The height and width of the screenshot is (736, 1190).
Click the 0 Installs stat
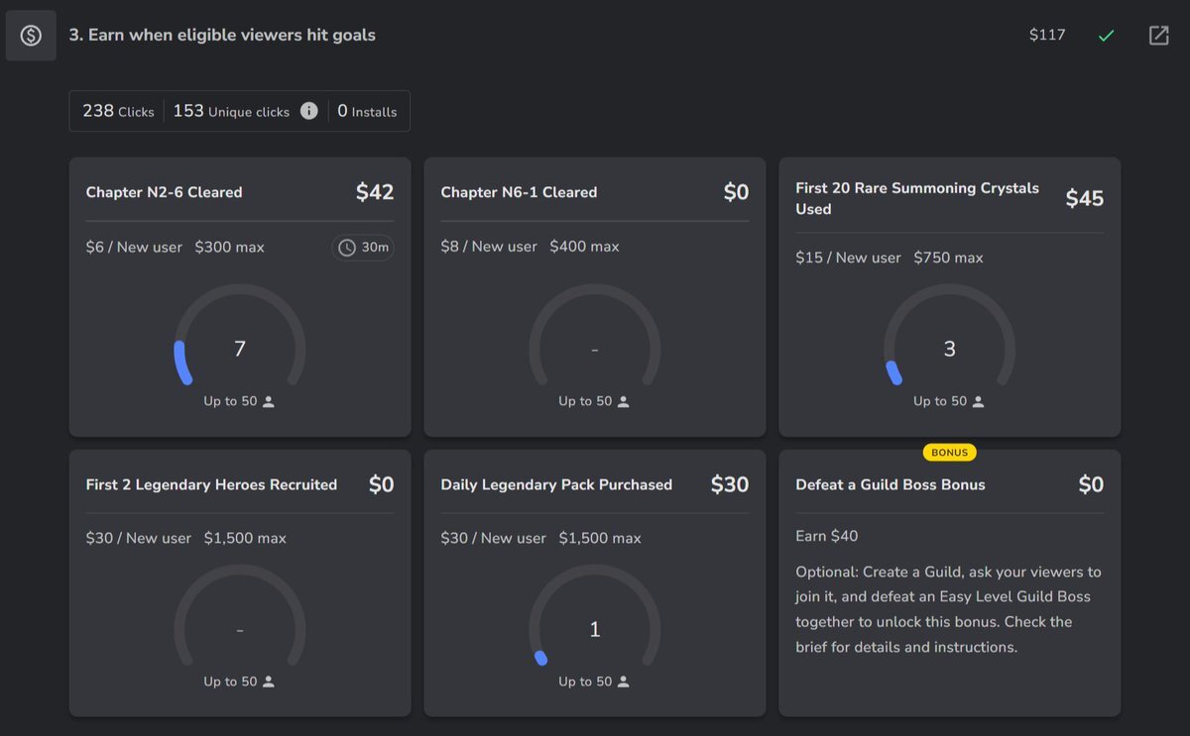(367, 111)
